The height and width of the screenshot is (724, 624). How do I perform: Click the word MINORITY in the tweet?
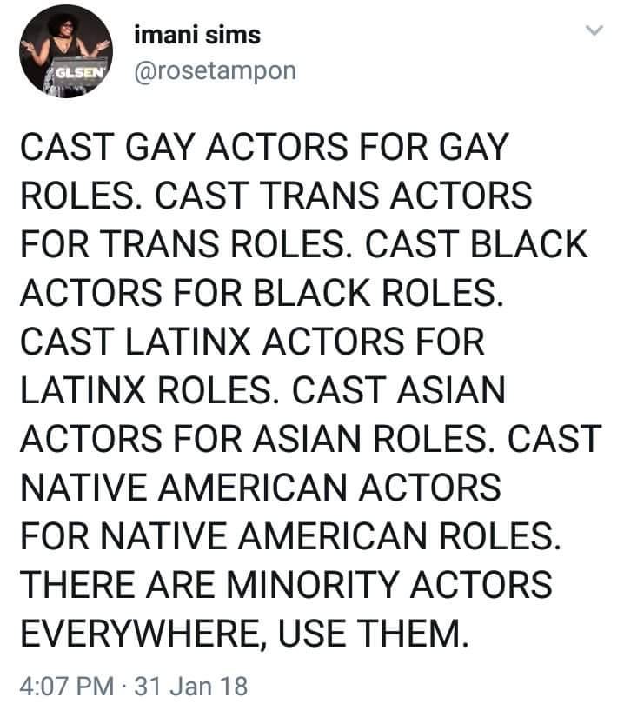tap(313, 585)
